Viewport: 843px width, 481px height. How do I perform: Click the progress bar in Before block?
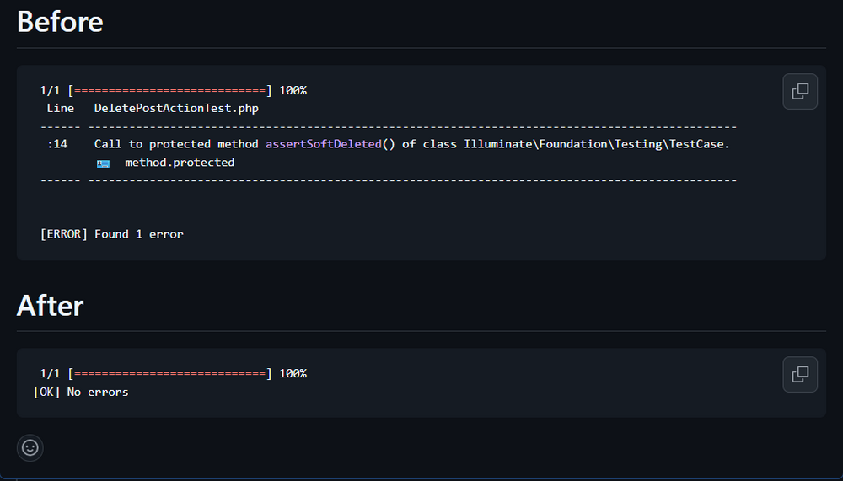coord(169,90)
